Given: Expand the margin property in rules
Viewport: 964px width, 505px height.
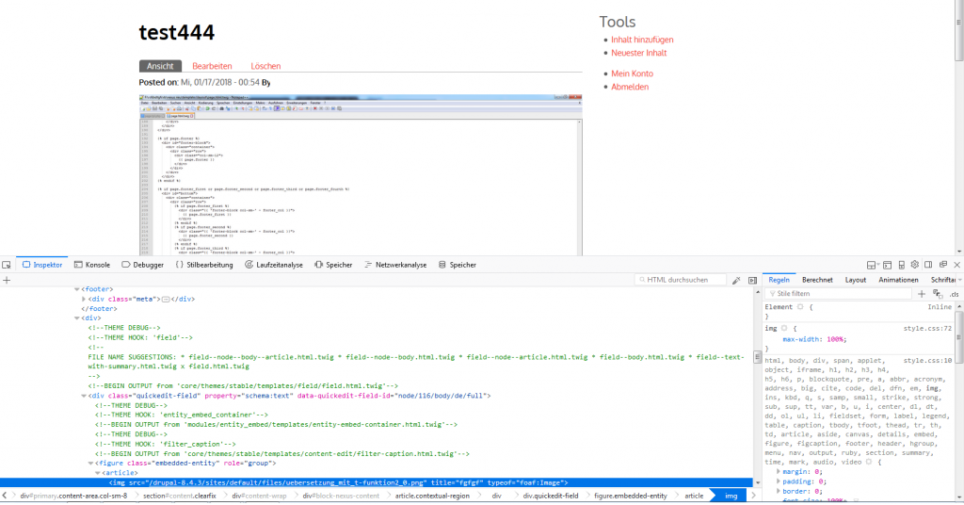Looking at the screenshot, I should click(x=778, y=471).
